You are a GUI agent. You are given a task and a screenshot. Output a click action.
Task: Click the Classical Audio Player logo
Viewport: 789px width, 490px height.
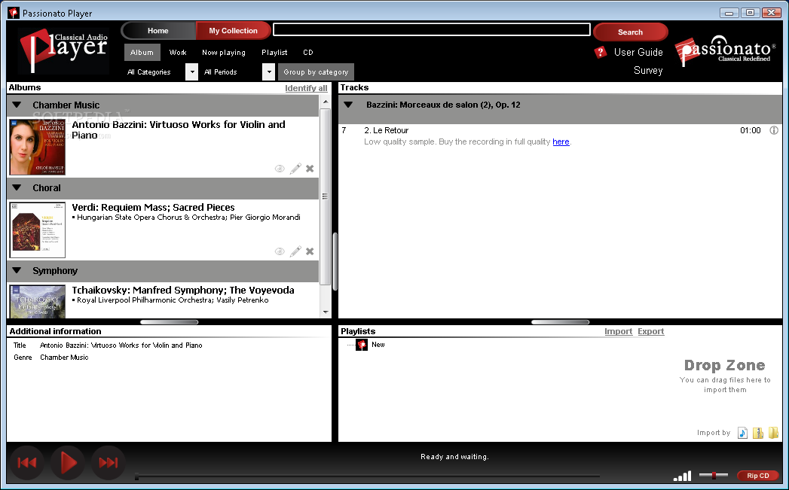pyautogui.click(x=63, y=50)
